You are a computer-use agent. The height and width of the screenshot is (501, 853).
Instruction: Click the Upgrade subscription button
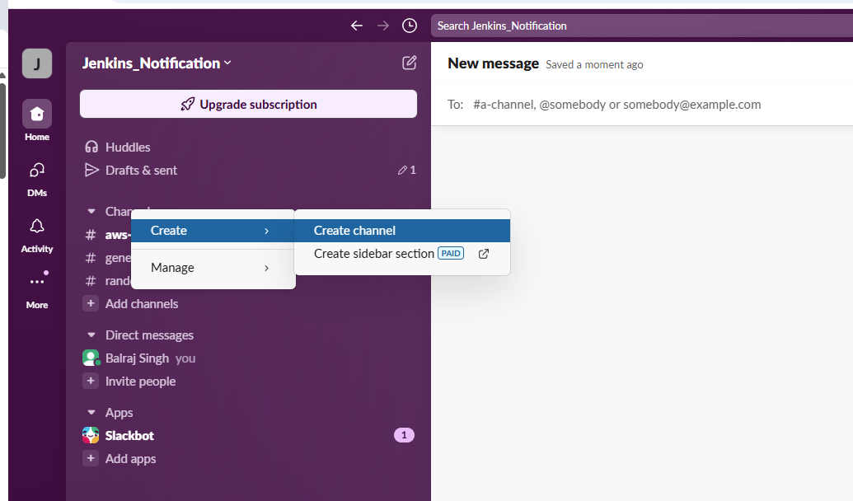pos(248,104)
